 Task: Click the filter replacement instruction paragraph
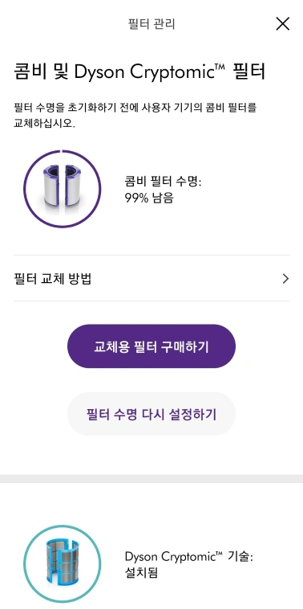(135, 116)
